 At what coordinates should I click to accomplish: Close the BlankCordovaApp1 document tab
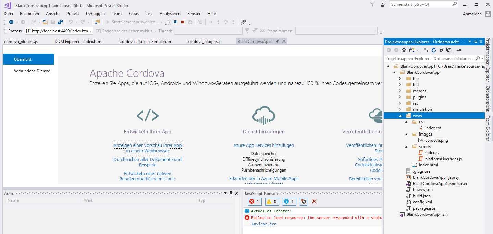(x=284, y=41)
